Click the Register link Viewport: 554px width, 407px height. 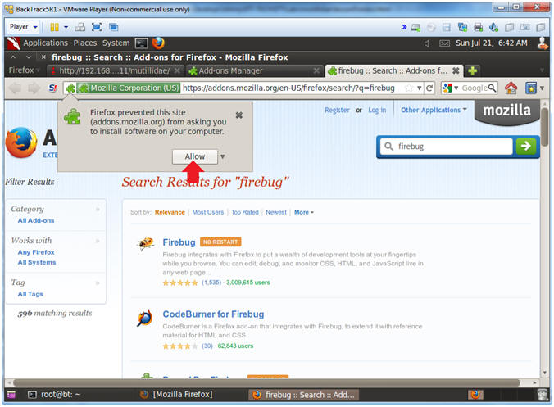tap(337, 110)
